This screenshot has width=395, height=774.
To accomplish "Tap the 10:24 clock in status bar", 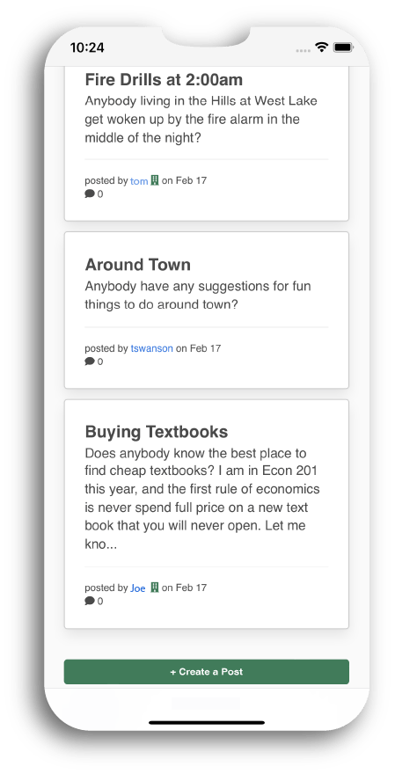I will point(87,47).
